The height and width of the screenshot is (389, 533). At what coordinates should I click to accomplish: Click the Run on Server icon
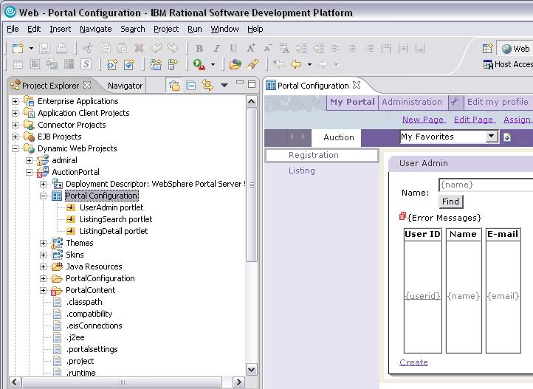199,64
